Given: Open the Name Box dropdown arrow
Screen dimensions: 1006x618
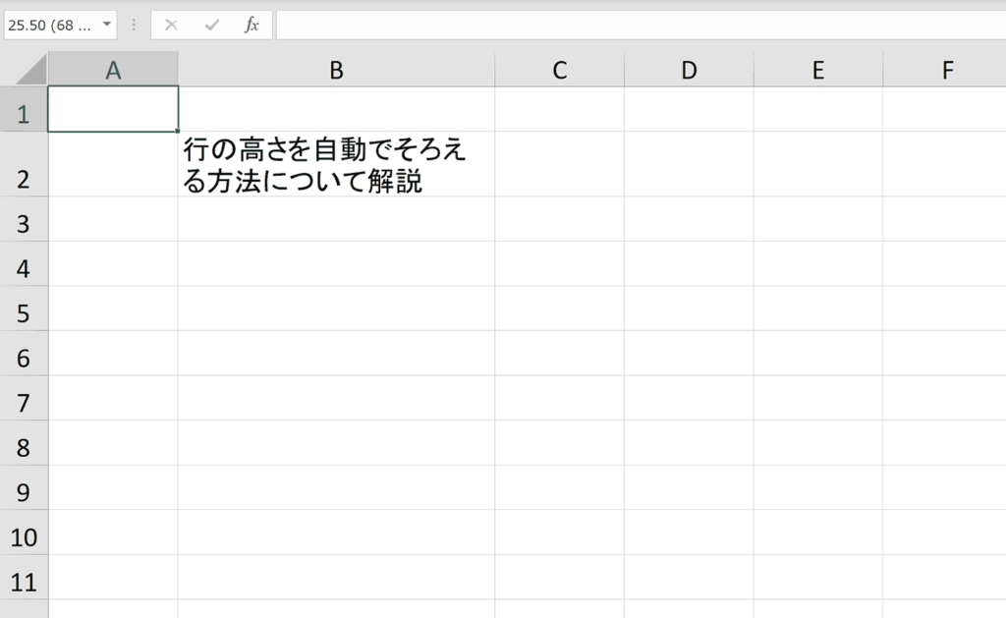Looking at the screenshot, I should (106, 25).
